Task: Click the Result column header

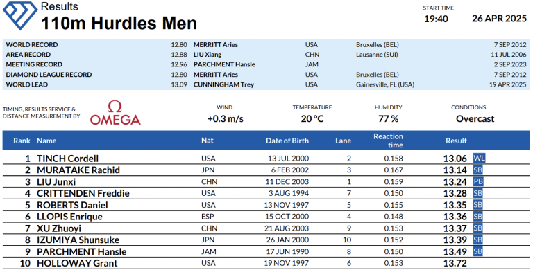Action: point(456,141)
